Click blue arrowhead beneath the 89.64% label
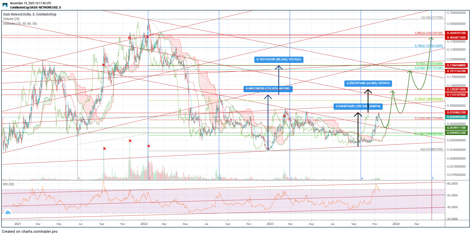The height and width of the screenshot is (235, 471). coord(279,67)
